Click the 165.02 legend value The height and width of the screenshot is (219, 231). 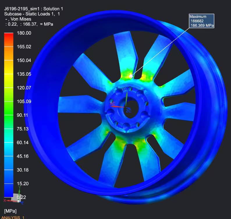(24, 47)
